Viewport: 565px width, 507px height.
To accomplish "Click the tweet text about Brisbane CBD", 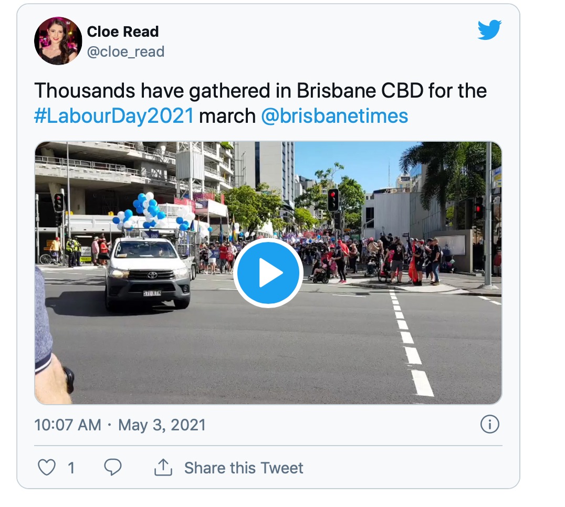I will [260, 103].
